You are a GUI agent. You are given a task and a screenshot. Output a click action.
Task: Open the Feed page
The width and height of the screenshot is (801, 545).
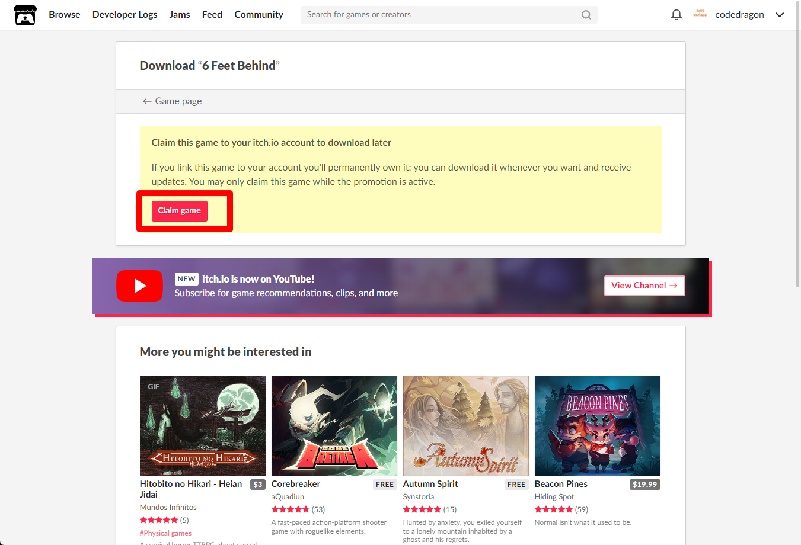point(212,14)
